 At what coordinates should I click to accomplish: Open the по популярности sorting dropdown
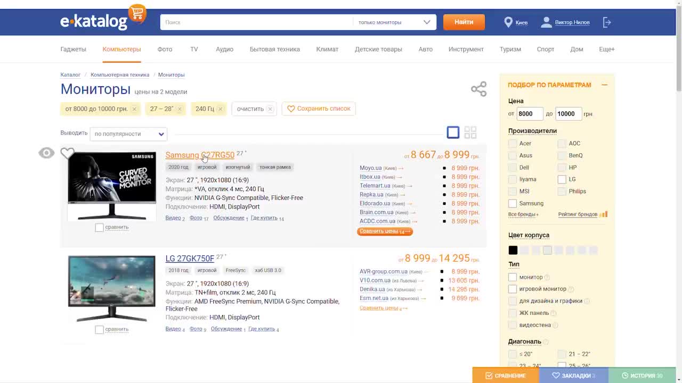(128, 134)
